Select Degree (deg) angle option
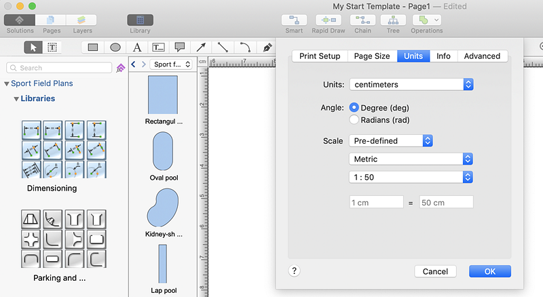 354,108
